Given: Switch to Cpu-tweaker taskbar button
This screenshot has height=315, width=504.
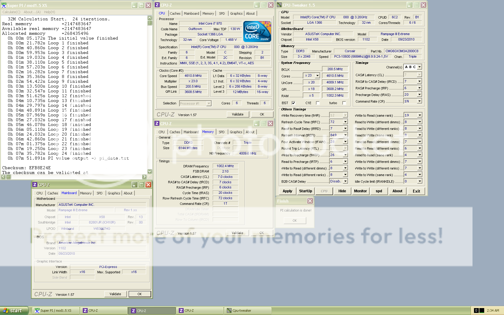Looking at the screenshot, I should [248, 310].
